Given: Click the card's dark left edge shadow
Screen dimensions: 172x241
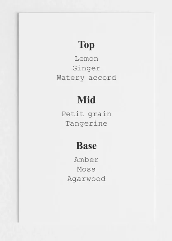Looking at the screenshot, I should (x=18, y=118).
